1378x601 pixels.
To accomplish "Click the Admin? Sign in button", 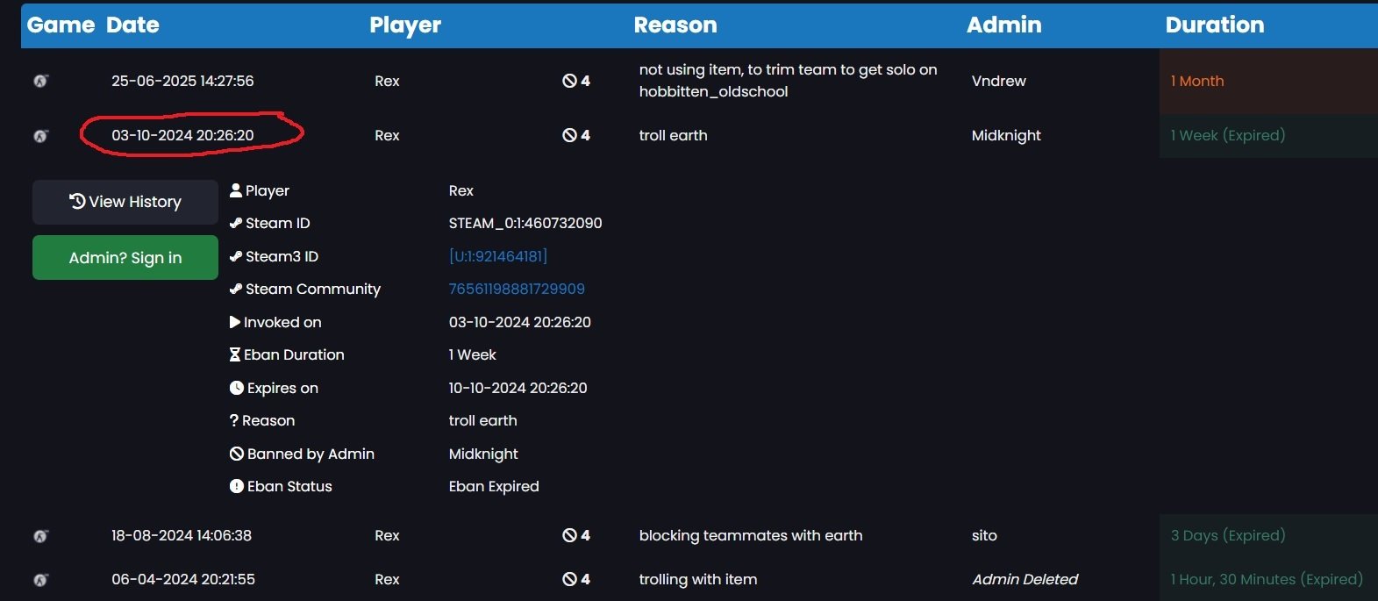I will 125,258.
